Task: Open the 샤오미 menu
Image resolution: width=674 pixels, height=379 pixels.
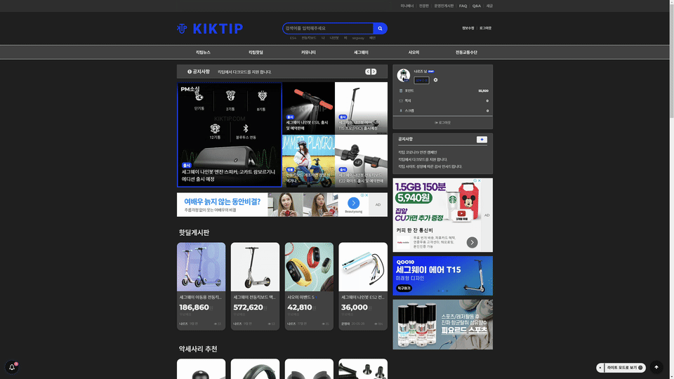Action: pyautogui.click(x=414, y=53)
